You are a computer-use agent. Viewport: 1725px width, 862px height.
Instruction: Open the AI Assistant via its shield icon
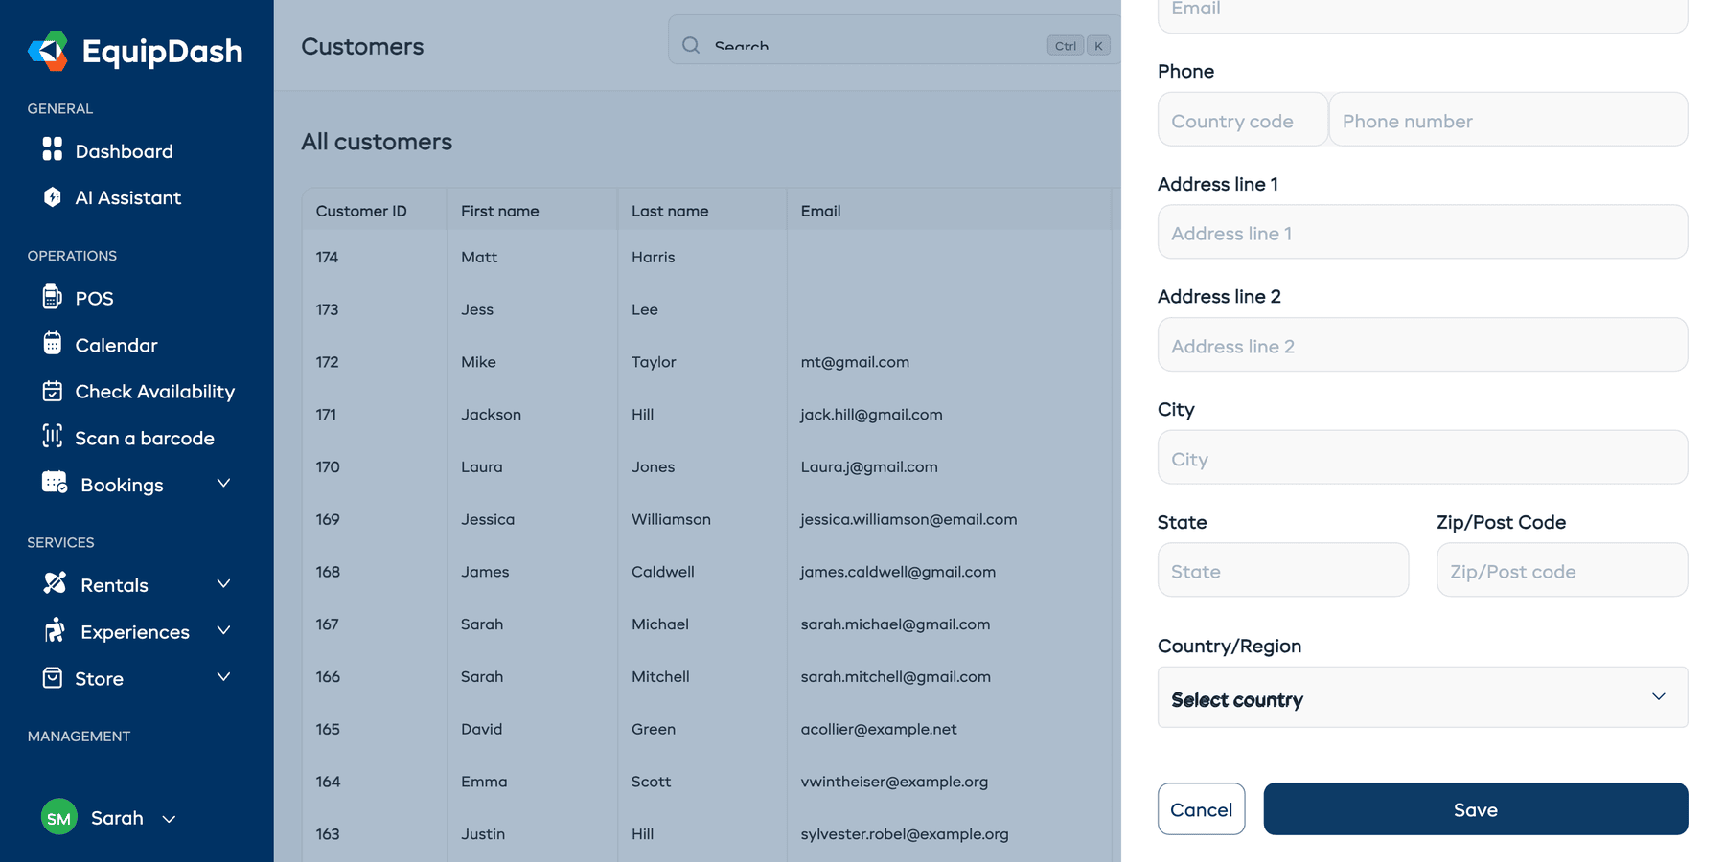point(53,197)
